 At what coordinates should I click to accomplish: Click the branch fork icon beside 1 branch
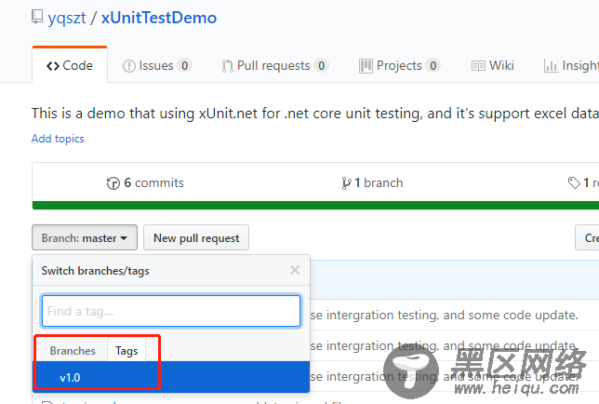click(x=346, y=183)
